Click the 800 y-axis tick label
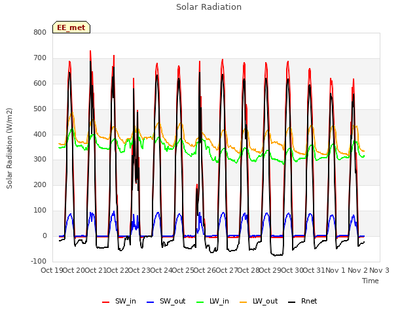This screenshot has width=419, height=314. click(40, 32)
